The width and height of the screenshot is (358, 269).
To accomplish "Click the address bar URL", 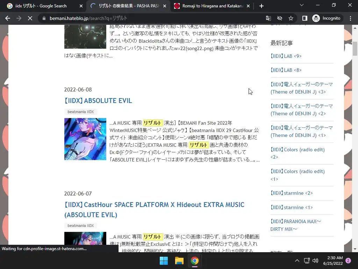I will [88, 18].
